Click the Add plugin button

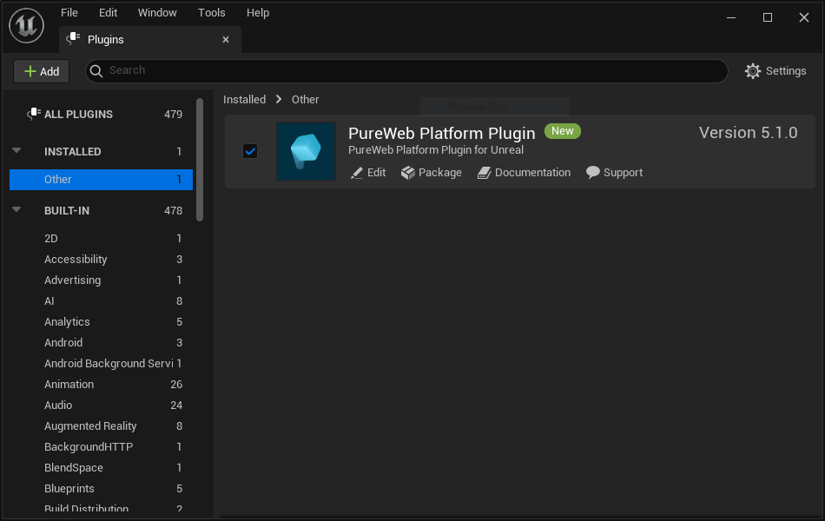tap(42, 71)
